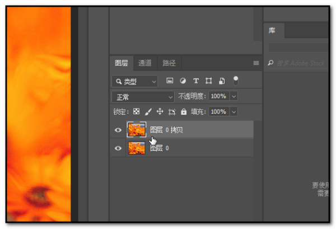This screenshot has height=229, width=336.
Task: Filter layers by smart objects icon
Action: (x=222, y=81)
